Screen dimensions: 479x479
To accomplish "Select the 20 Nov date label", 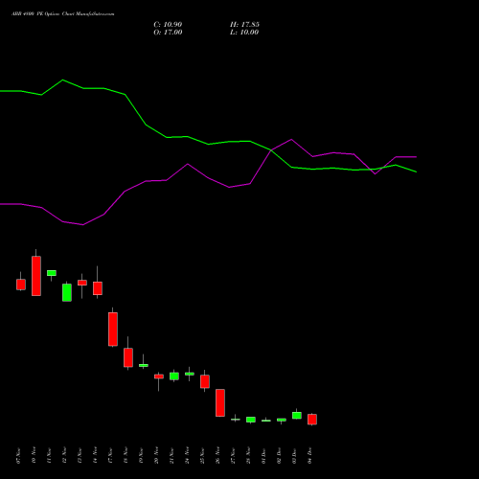I will [x=156, y=456].
